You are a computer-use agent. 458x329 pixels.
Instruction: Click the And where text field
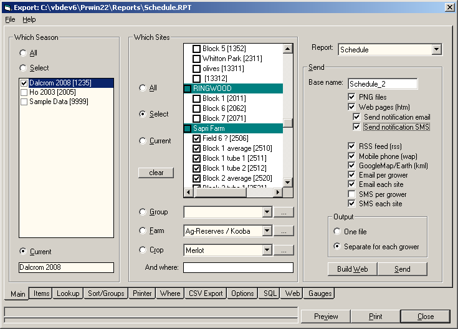click(238, 268)
